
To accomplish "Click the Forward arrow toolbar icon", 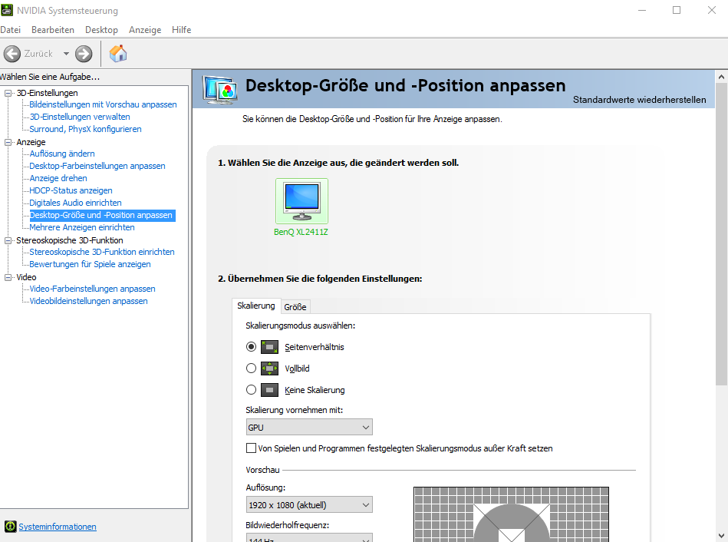I will click(x=84, y=54).
